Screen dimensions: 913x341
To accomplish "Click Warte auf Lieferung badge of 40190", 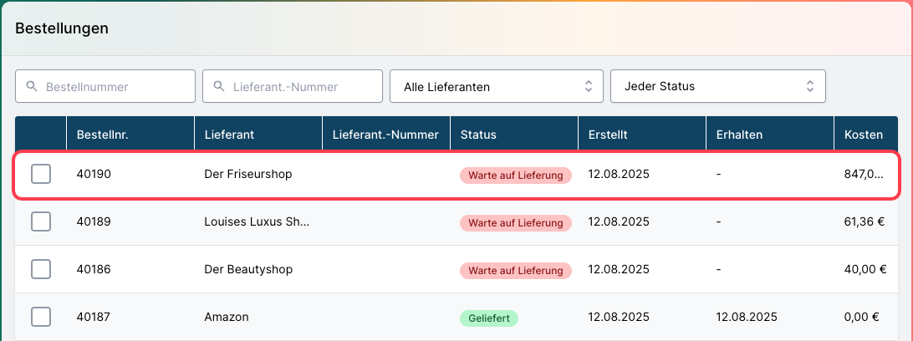I will pyautogui.click(x=516, y=176).
